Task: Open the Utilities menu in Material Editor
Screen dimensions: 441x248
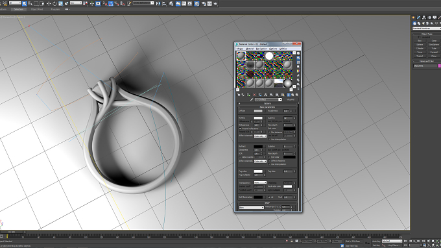Action: 283,49
